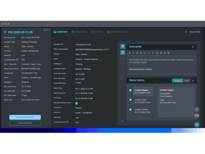
Task: Apply strikethrough formatting in Description editor
Action: [141, 53]
